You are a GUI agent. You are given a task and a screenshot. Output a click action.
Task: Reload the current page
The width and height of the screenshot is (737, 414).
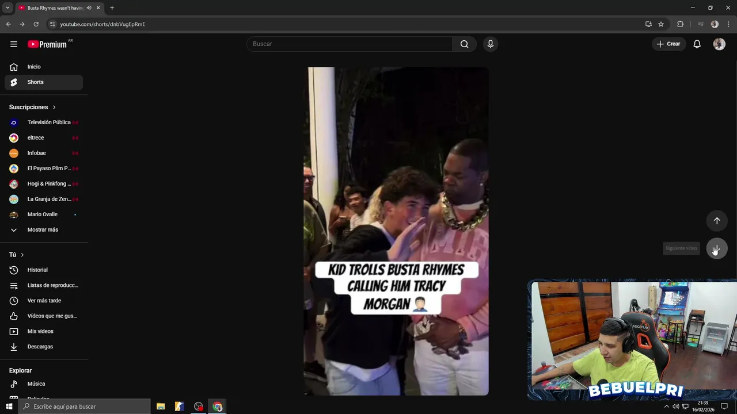point(36,24)
